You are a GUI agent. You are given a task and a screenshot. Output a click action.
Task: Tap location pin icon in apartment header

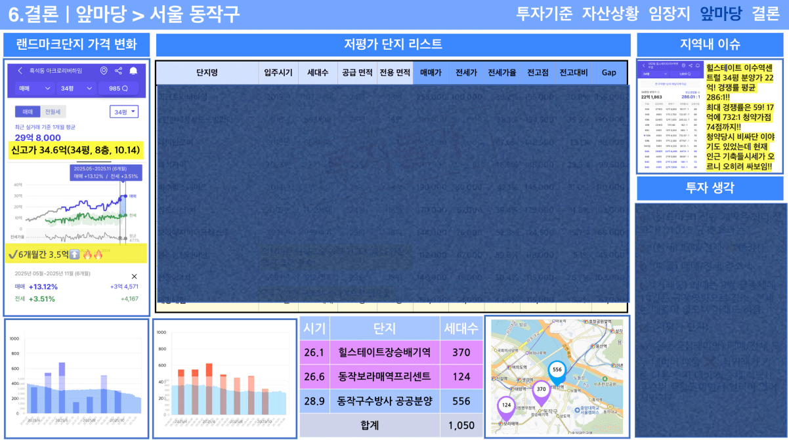pyautogui.click(x=104, y=71)
